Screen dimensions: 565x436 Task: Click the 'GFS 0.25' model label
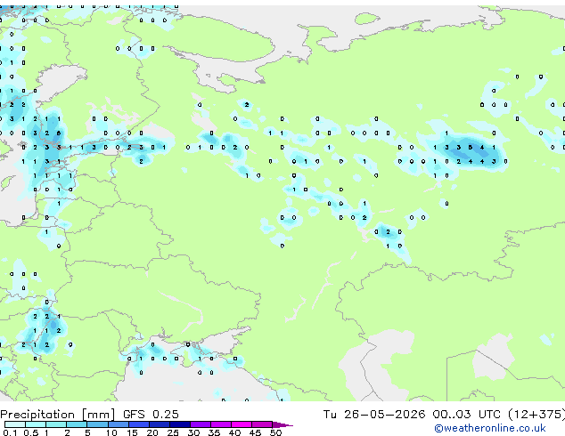point(151,415)
